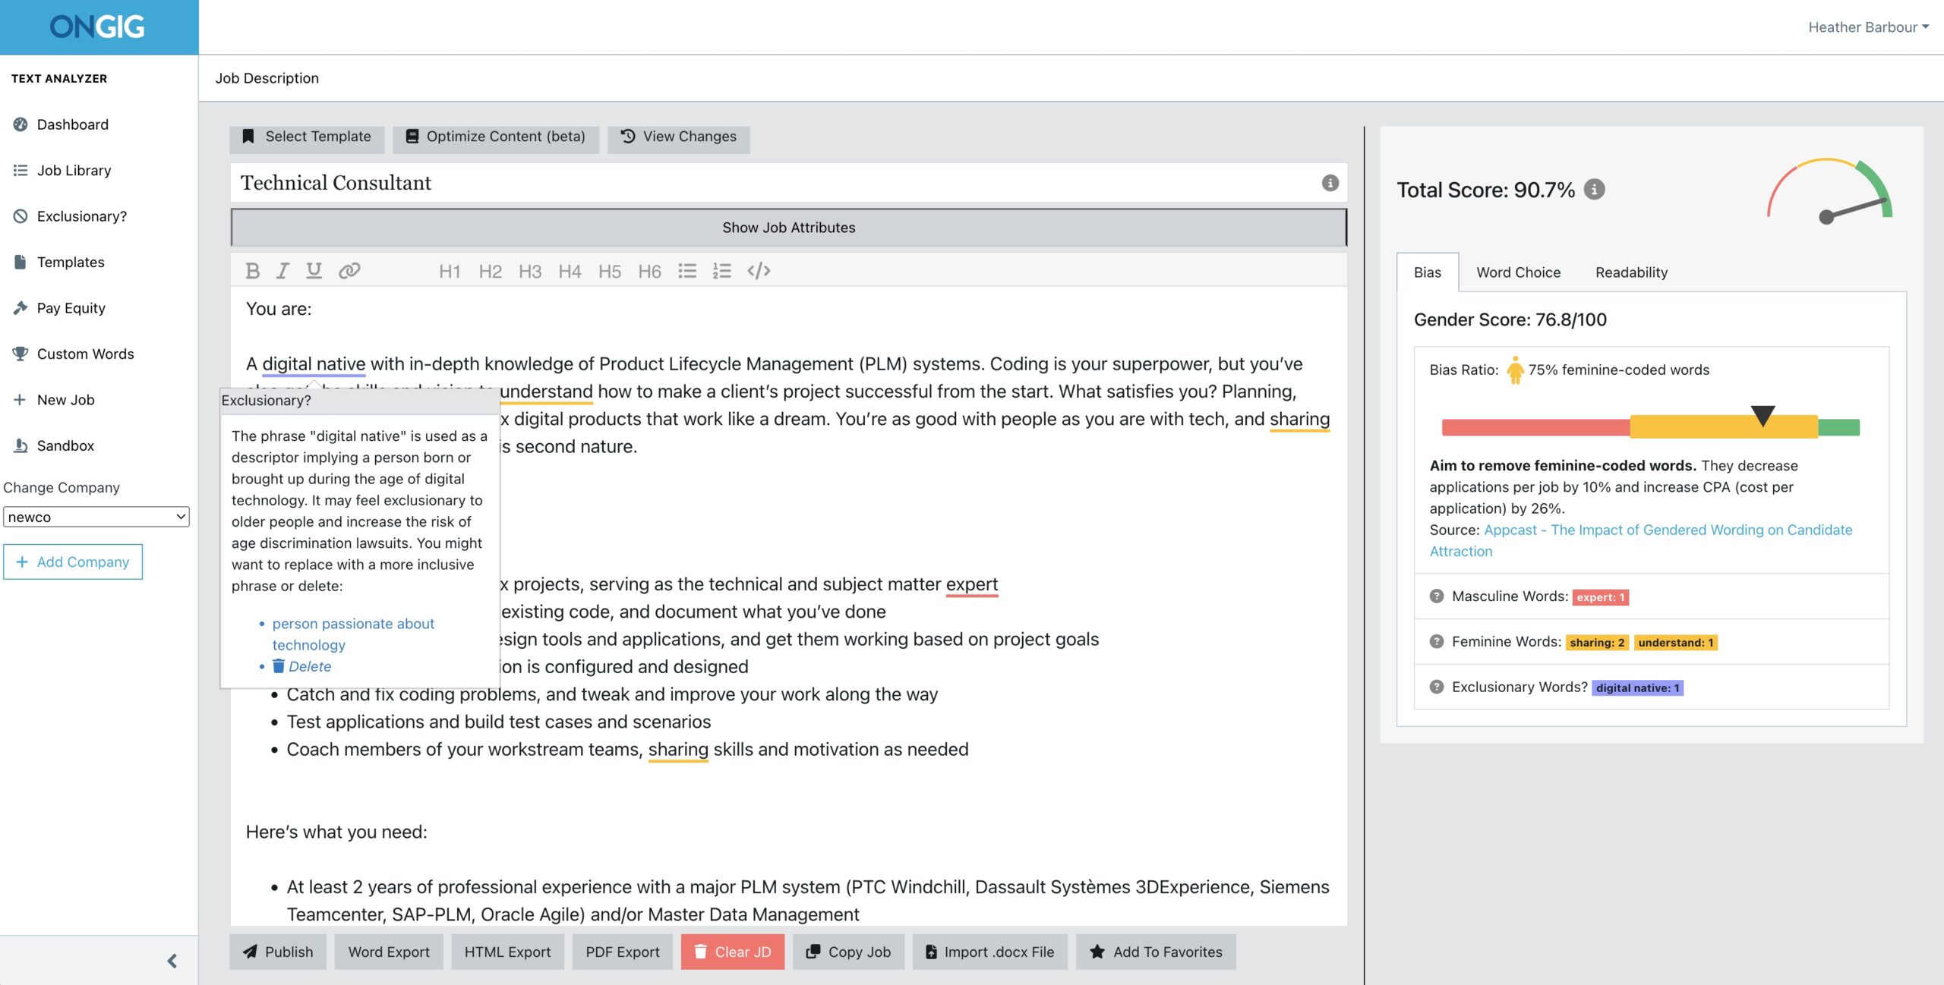Create a New Job from the sidebar

(x=65, y=400)
